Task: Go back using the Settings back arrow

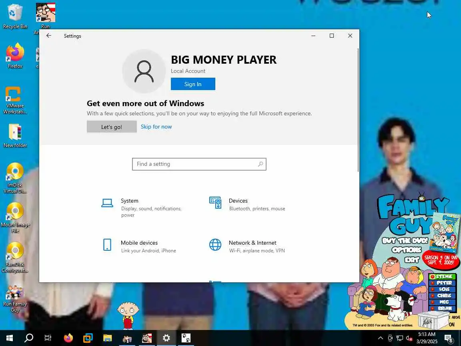Action: click(x=49, y=36)
